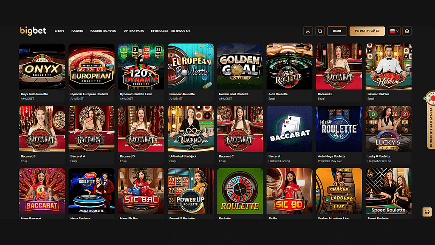Screen dimensions: 435x245
Task: Click 'Lucky 6 Roulette' title text
Action: click(379, 157)
